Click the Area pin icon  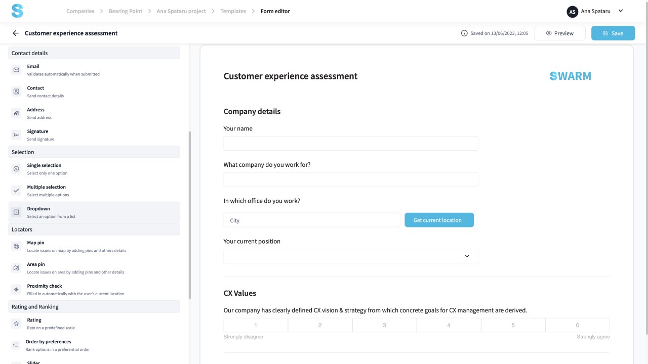(x=16, y=268)
